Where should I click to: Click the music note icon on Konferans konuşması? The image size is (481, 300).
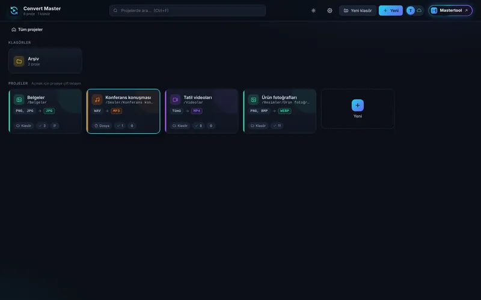coord(97,100)
